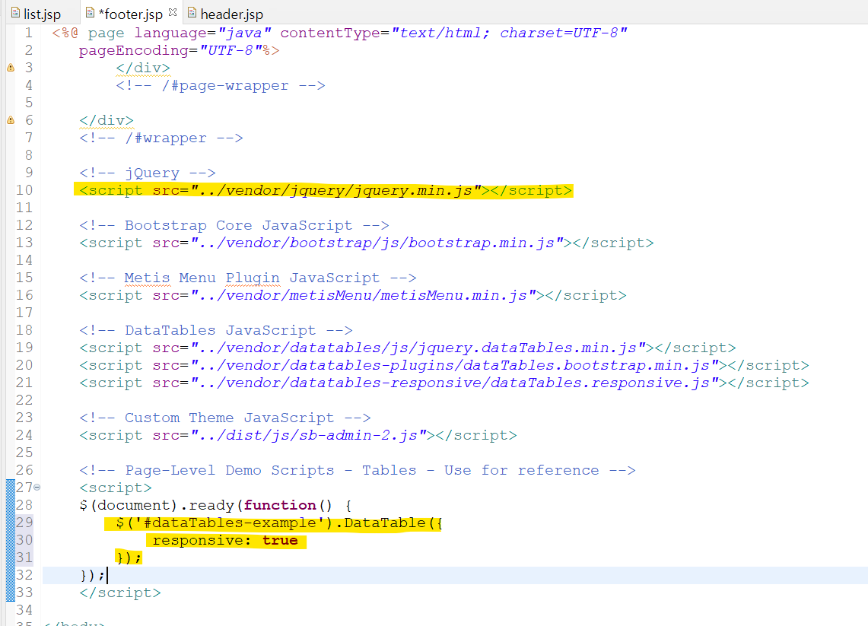Click the list.jsp file icon in tab
Viewport: 868px width, 626px height.
click(x=15, y=13)
